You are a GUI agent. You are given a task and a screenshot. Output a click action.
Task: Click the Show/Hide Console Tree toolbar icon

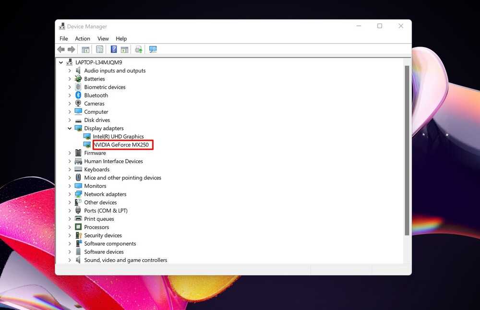[x=85, y=49]
